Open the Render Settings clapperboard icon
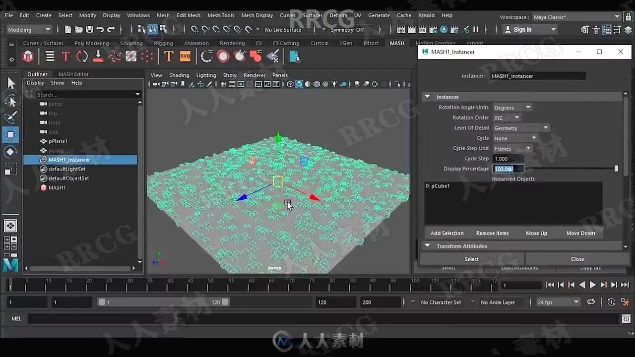Viewport: 635px width, 357px height. [433, 29]
